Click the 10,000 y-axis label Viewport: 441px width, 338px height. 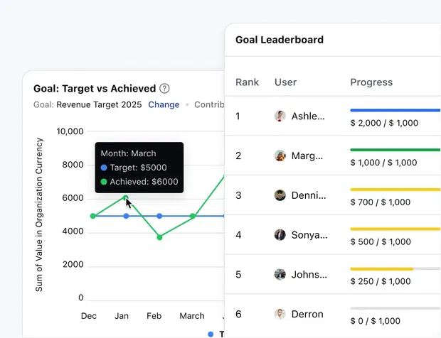pyautogui.click(x=70, y=131)
